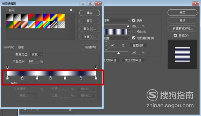This screenshot has height=116, width=201.
Task: Select the third white color stop
Action: (65, 78)
